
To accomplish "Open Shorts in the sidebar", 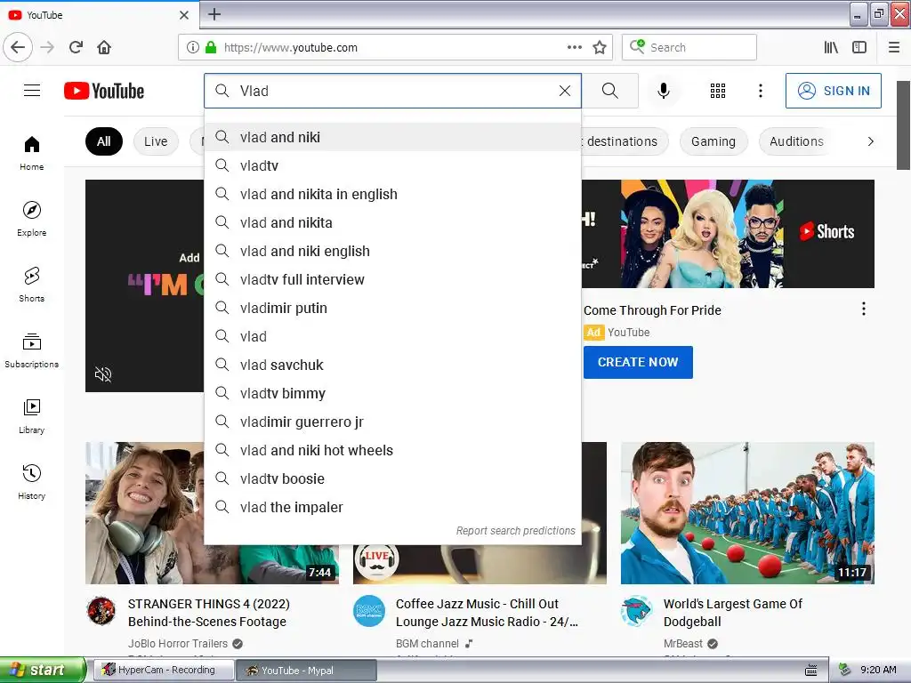I will coord(31,285).
